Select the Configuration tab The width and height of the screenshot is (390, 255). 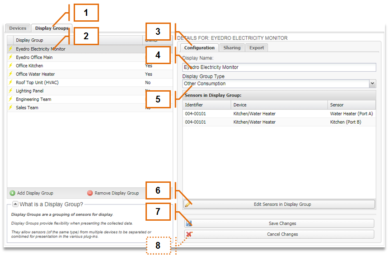click(x=199, y=48)
